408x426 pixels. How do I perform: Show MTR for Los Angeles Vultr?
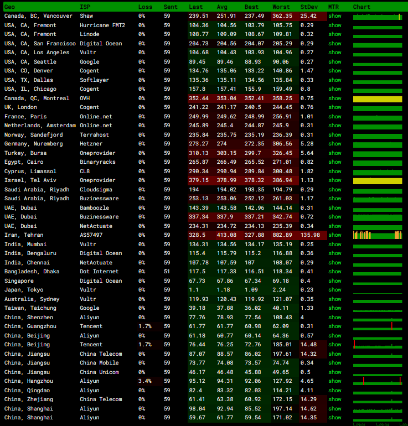334,53
